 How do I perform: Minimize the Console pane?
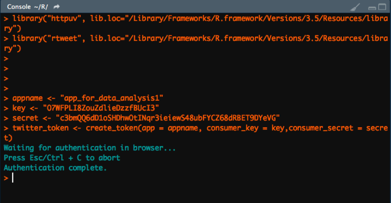(372, 7)
